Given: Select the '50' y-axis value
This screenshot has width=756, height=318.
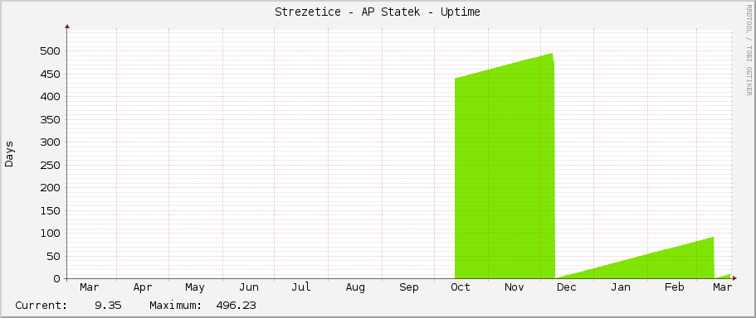Looking at the screenshot, I should point(53,256).
